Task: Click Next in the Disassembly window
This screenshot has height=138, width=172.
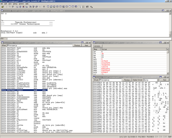Action: pyautogui.click(x=86, y=45)
